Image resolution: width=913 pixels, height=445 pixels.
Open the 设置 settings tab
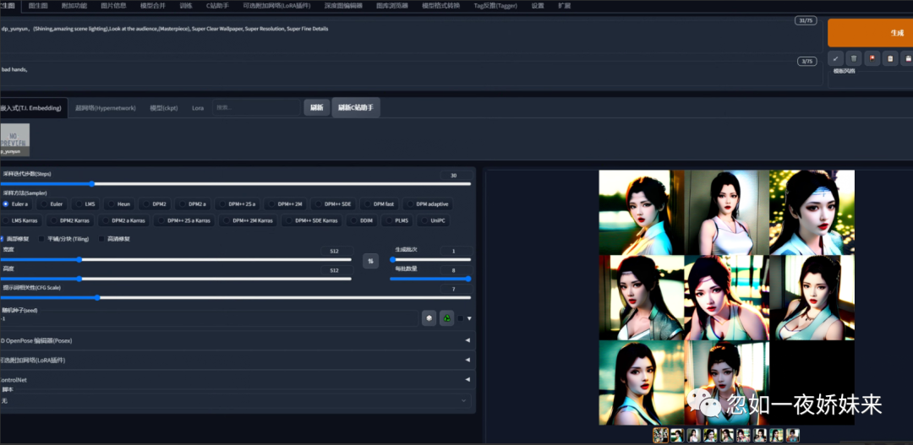click(538, 5)
